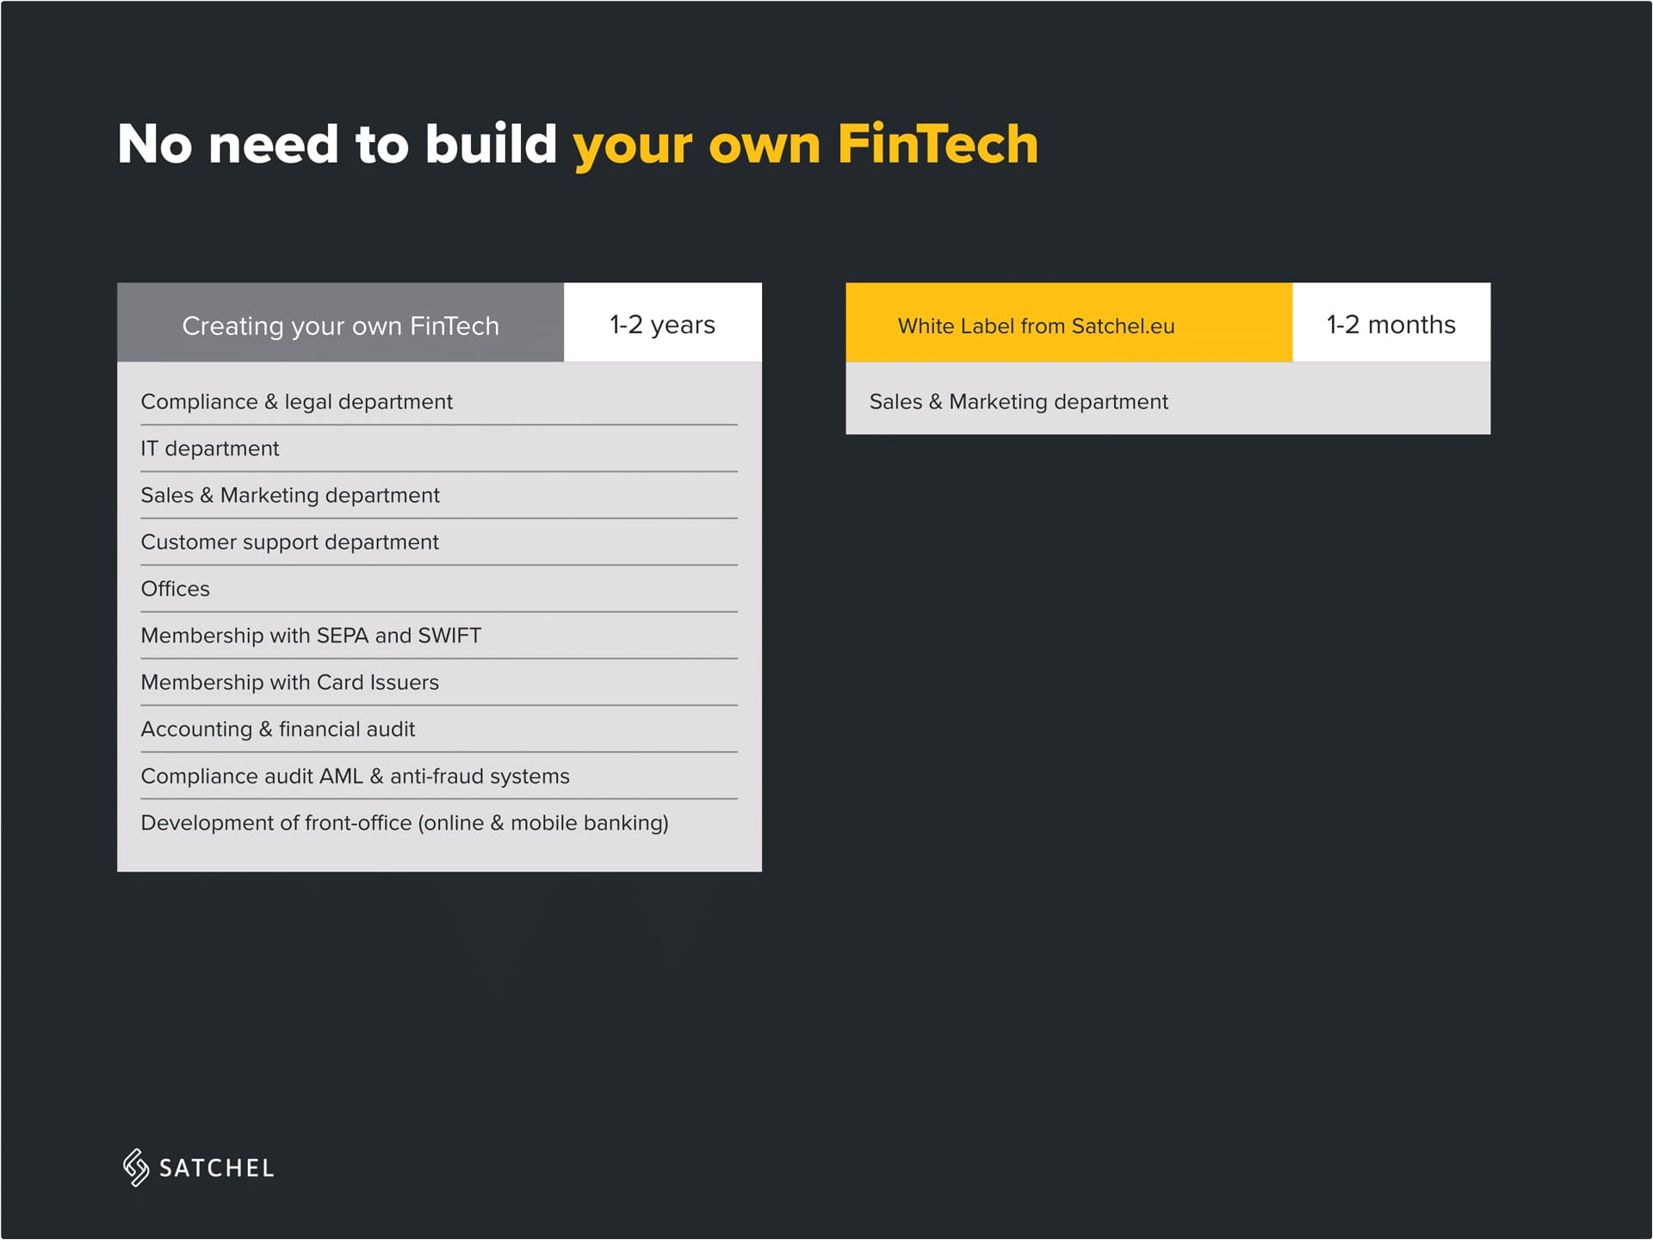The height and width of the screenshot is (1240, 1653).
Task: Select the White Label from Satchel.eu header
Action: pos(1036,326)
